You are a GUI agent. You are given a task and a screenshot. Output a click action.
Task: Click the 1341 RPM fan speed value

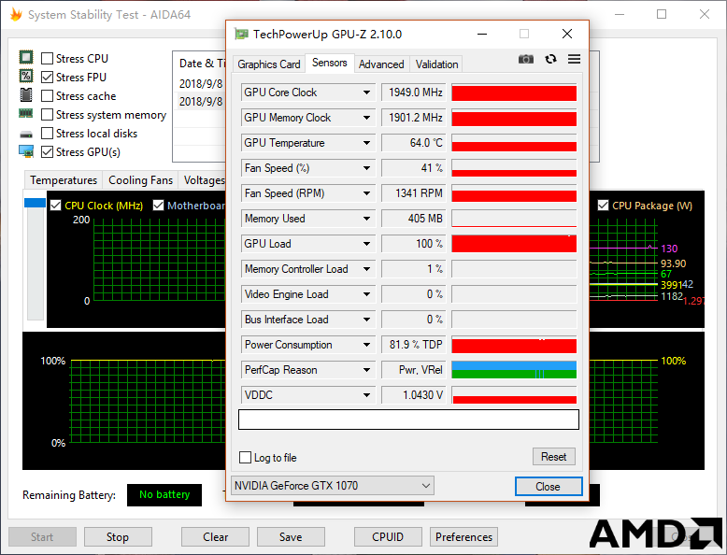414,193
